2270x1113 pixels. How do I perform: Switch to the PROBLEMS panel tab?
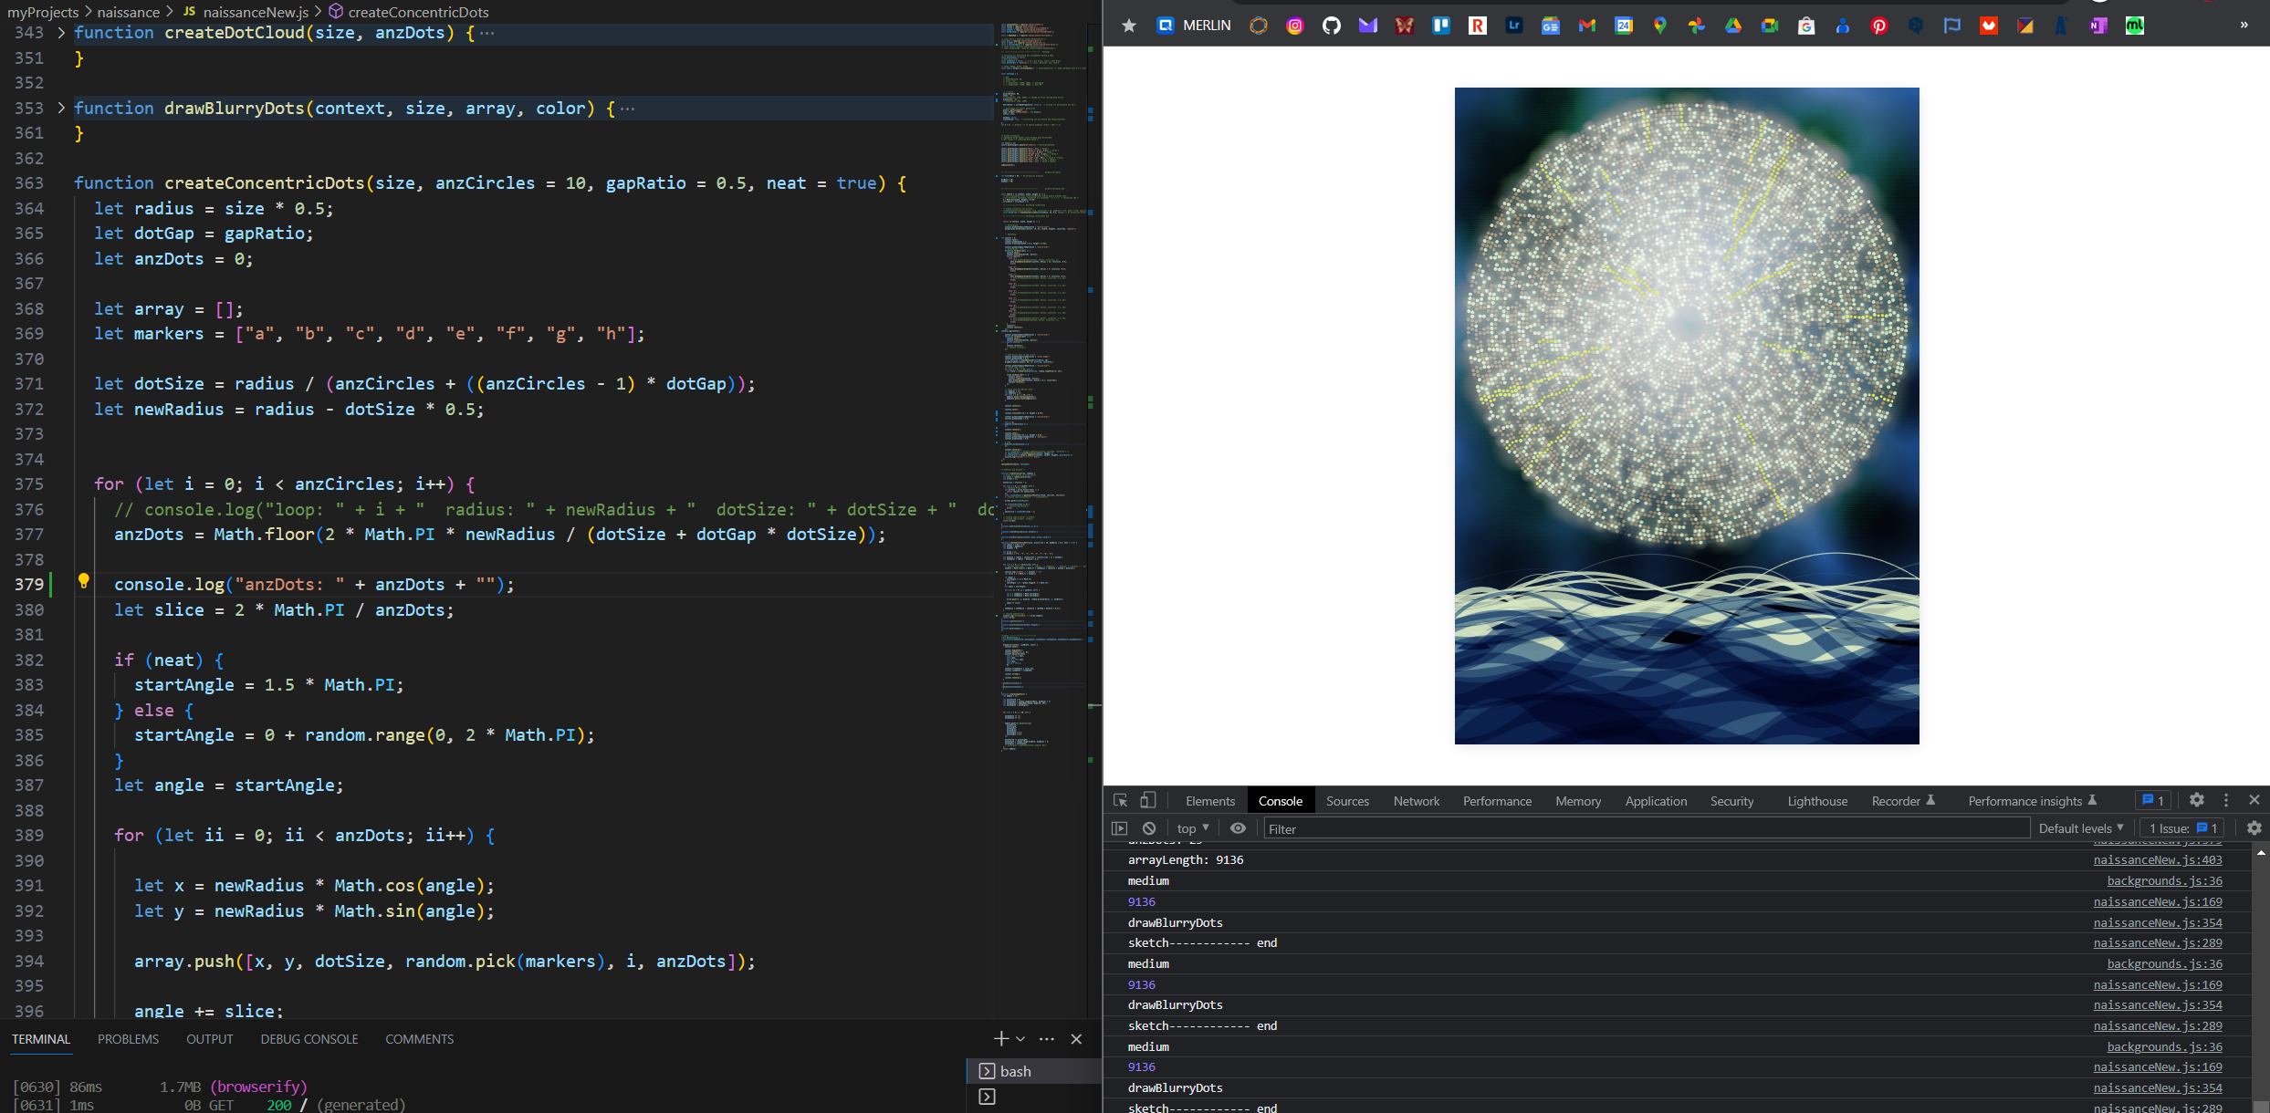[x=128, y=1039]
